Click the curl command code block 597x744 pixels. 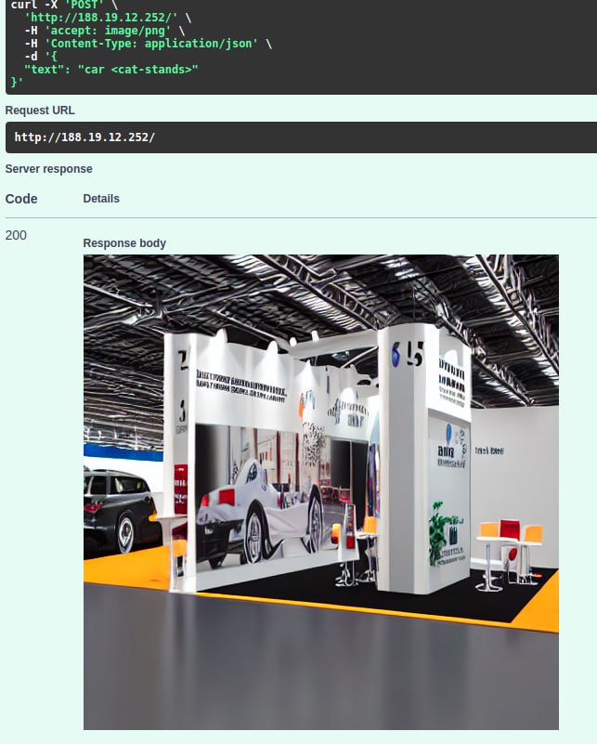tap(301, 46)
